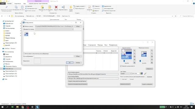Click the create custom shortcut button
195x109 pixels.
(x=77, y=81)
